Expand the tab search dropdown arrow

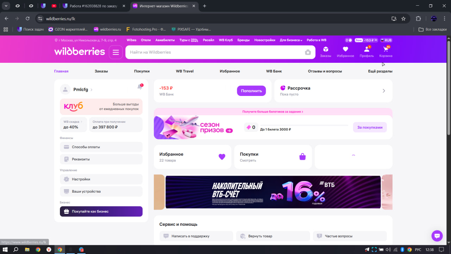pyautogui.click(x=6, y=6)
